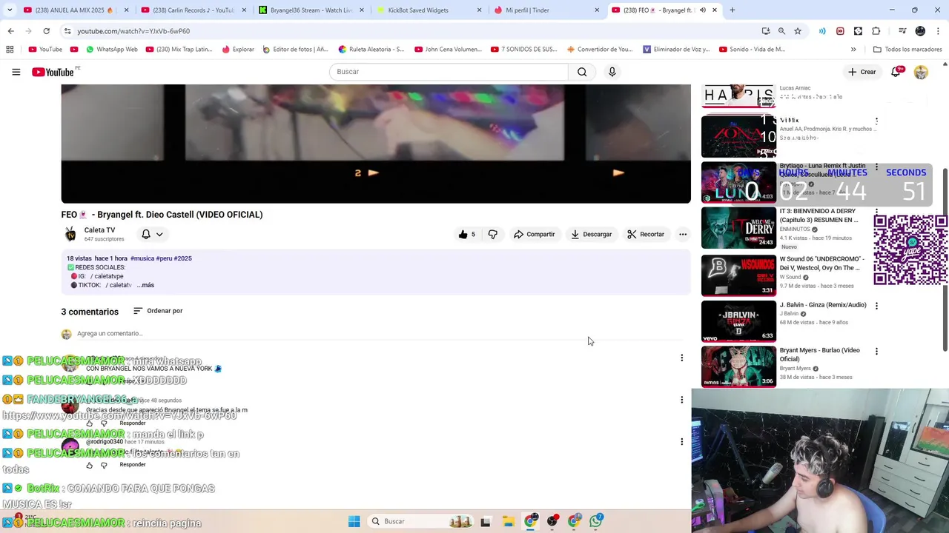Show hidden bookmarks with the » chevron

pyautogui.click(x=853, y=50)
